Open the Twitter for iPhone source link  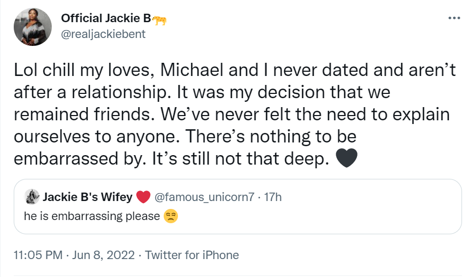(192, 255)
